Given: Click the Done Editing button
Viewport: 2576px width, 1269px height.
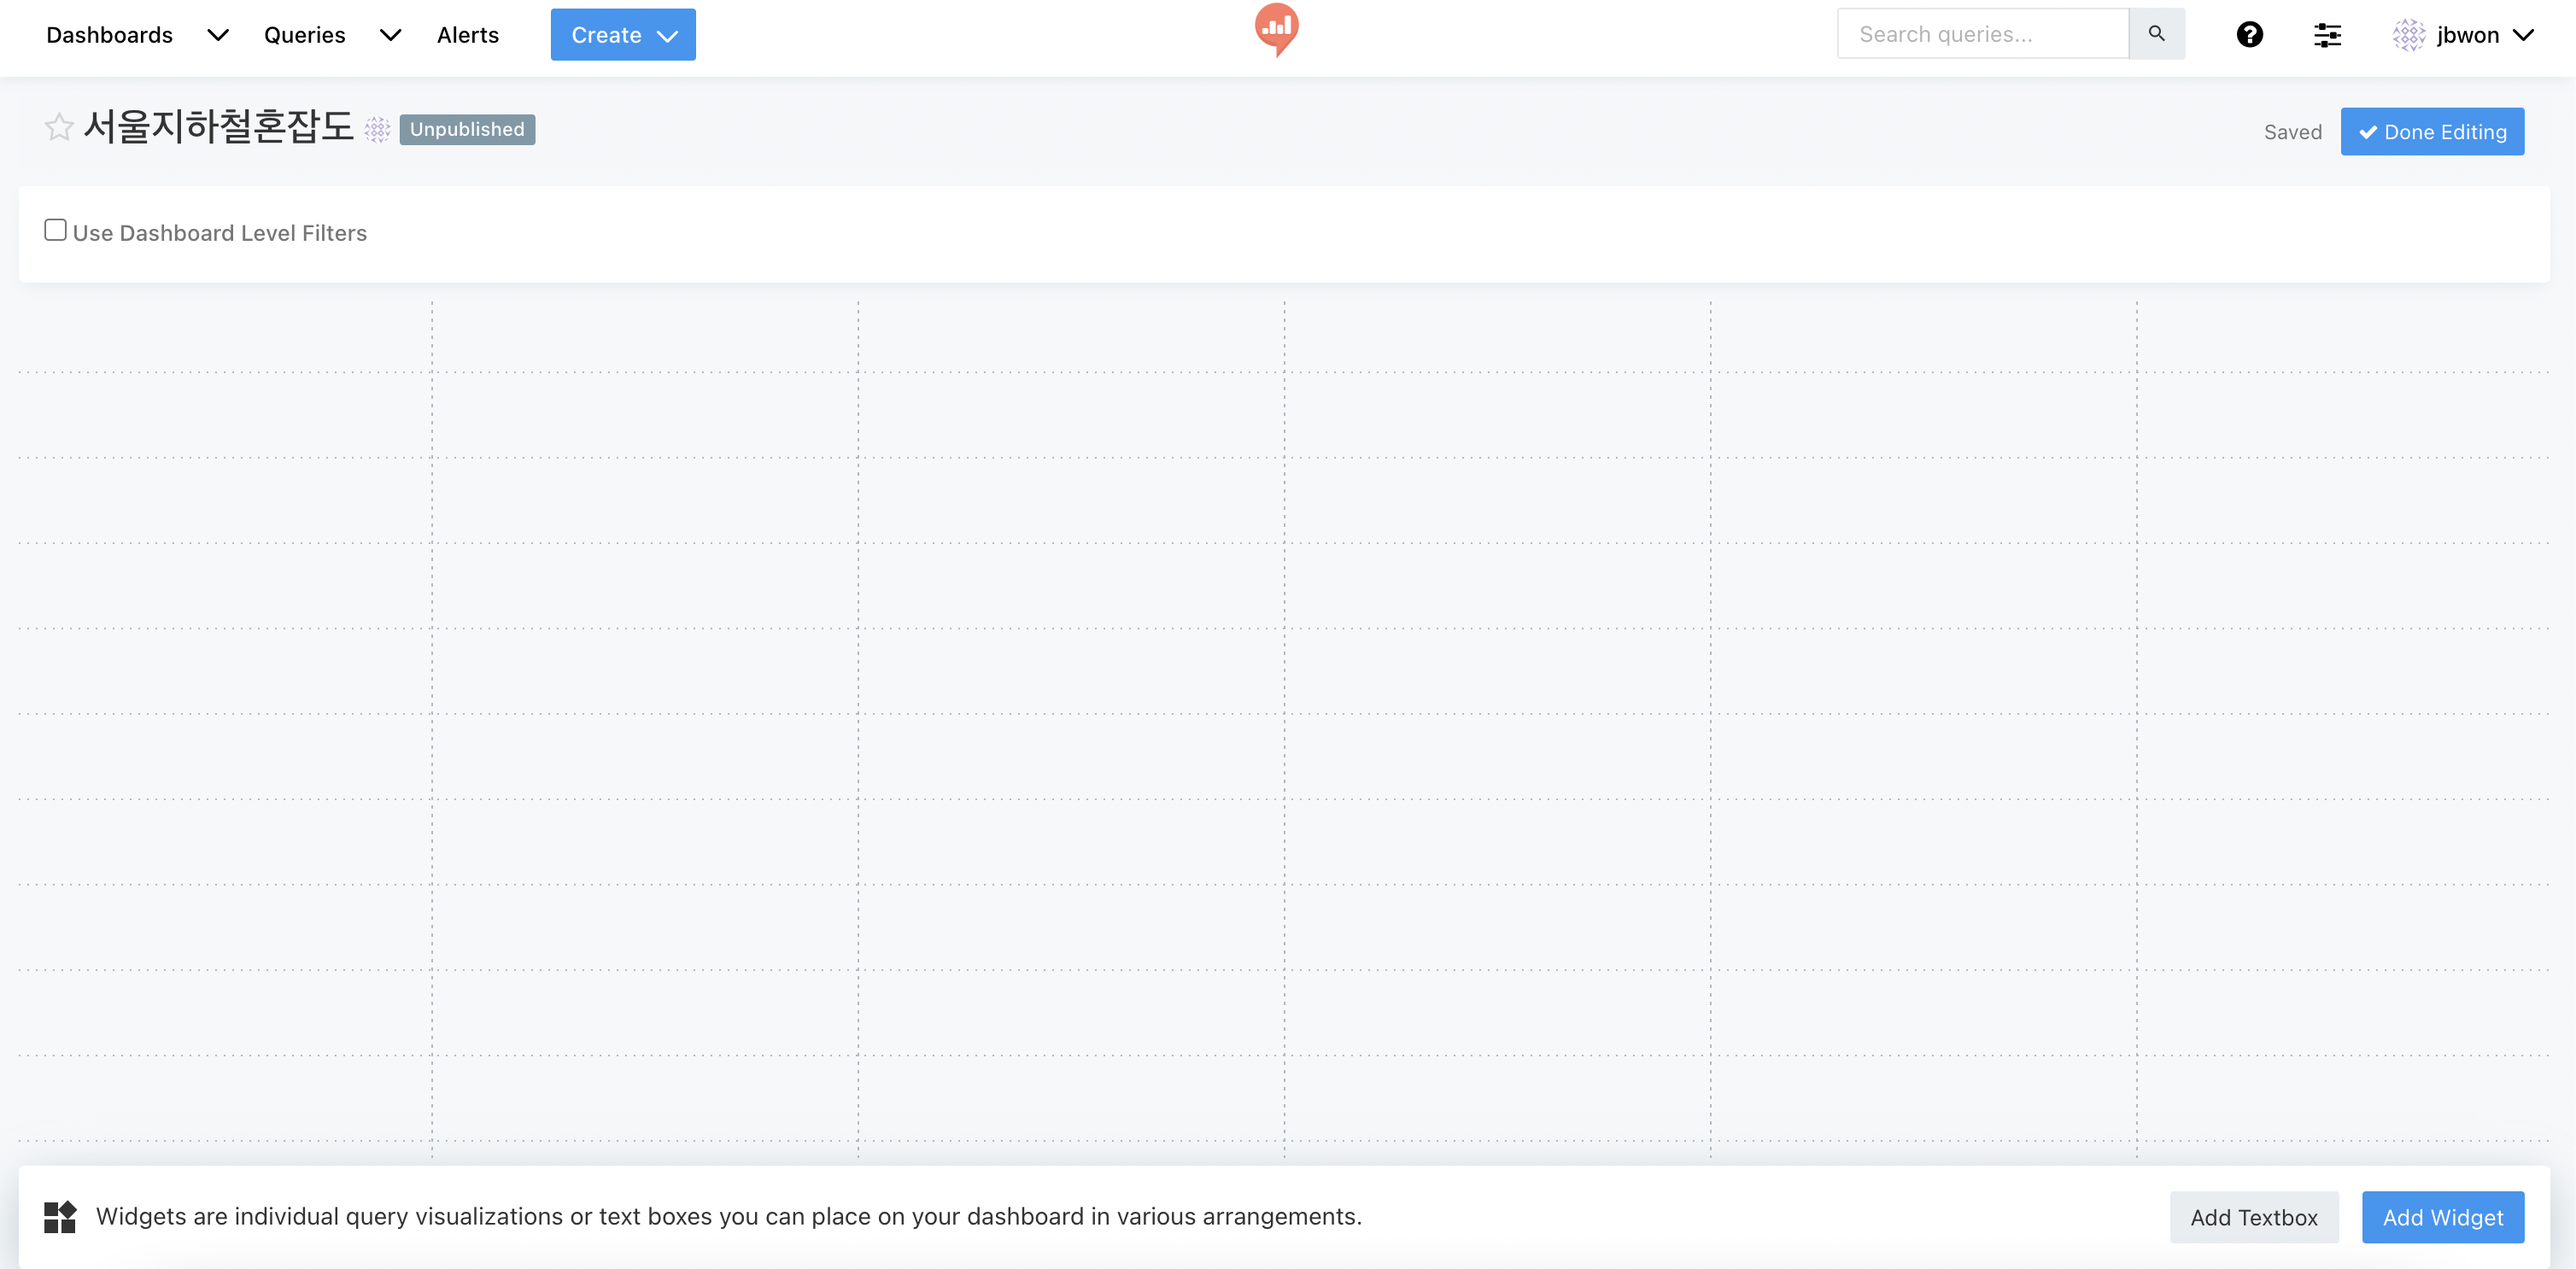Looking at the screenshot, I should pos(2432,132).
